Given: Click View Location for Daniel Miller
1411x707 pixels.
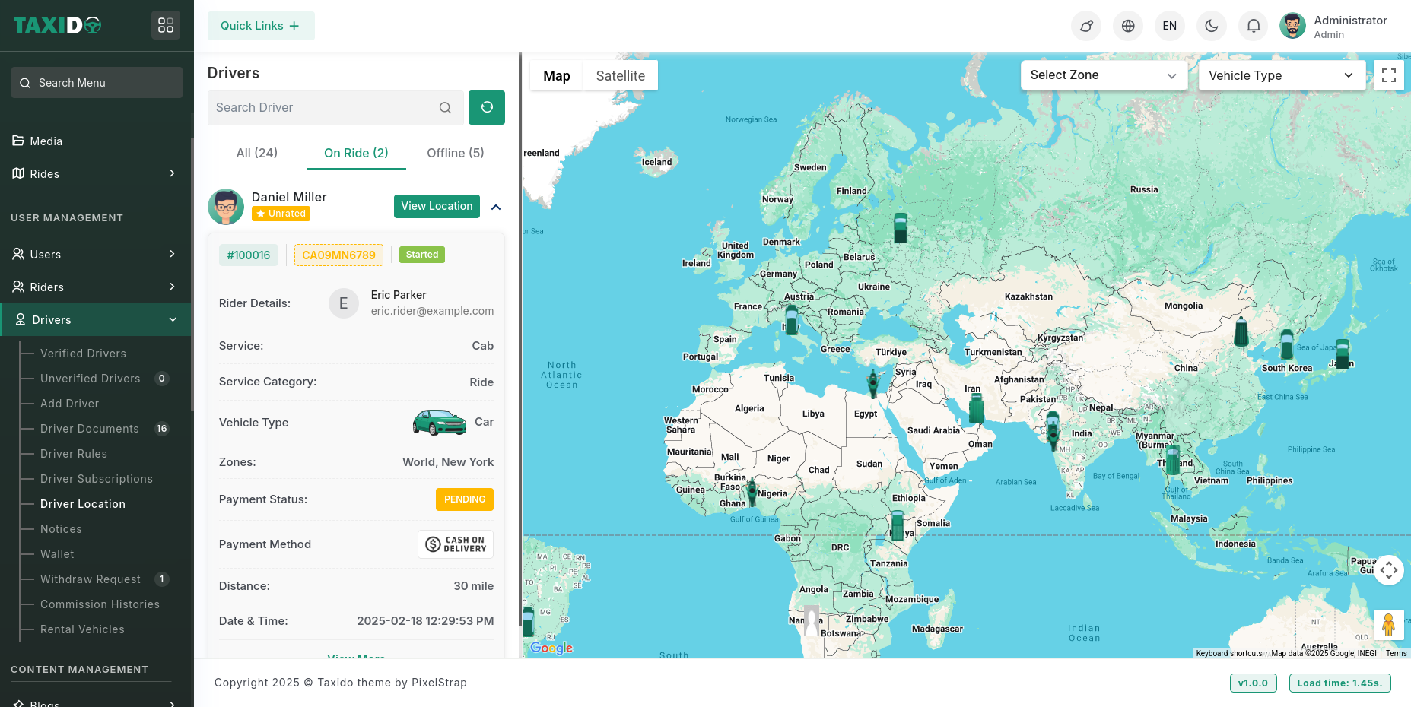Looking at the screenshot, I should 437,206.
